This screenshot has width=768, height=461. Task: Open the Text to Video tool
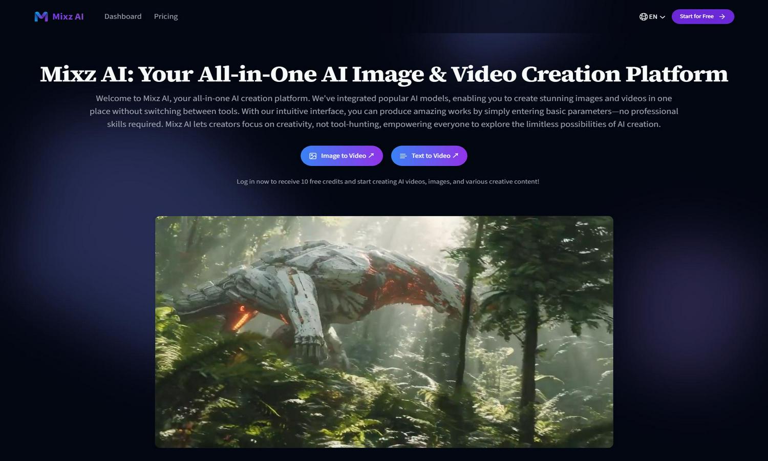(429, 156)
